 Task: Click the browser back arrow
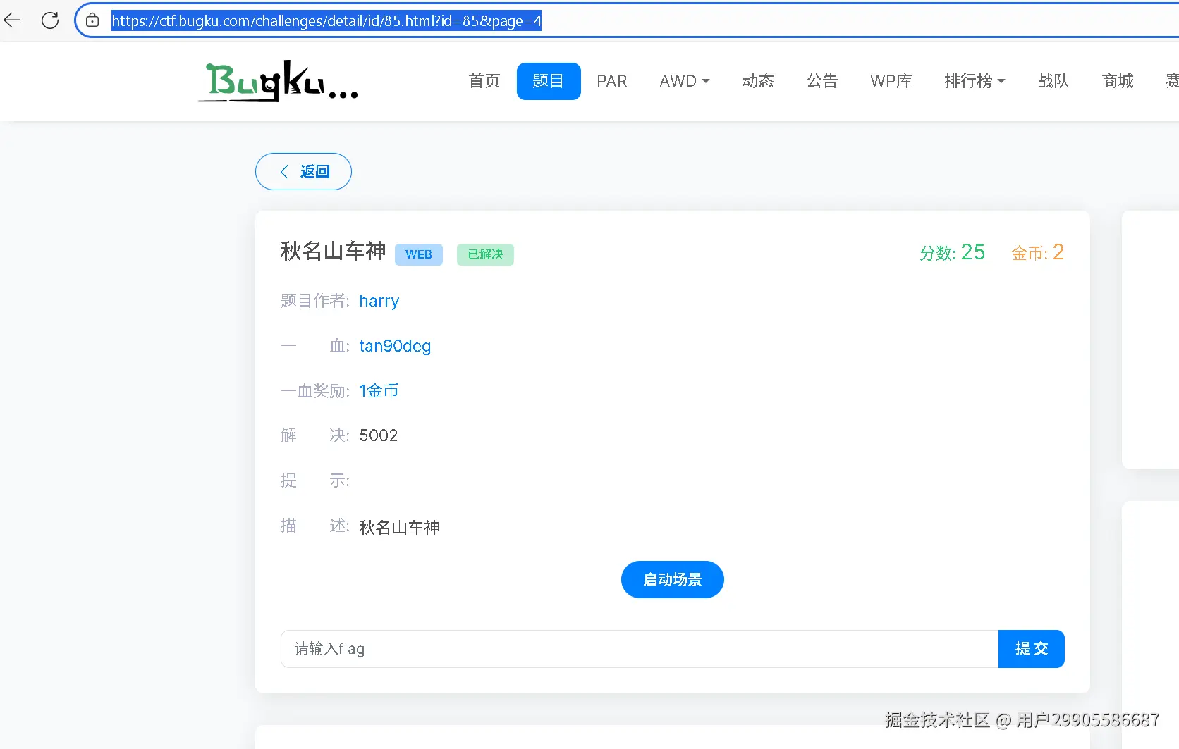13,20
